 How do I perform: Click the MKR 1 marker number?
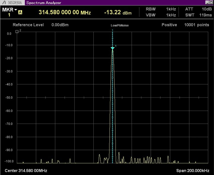coord(9,15)
